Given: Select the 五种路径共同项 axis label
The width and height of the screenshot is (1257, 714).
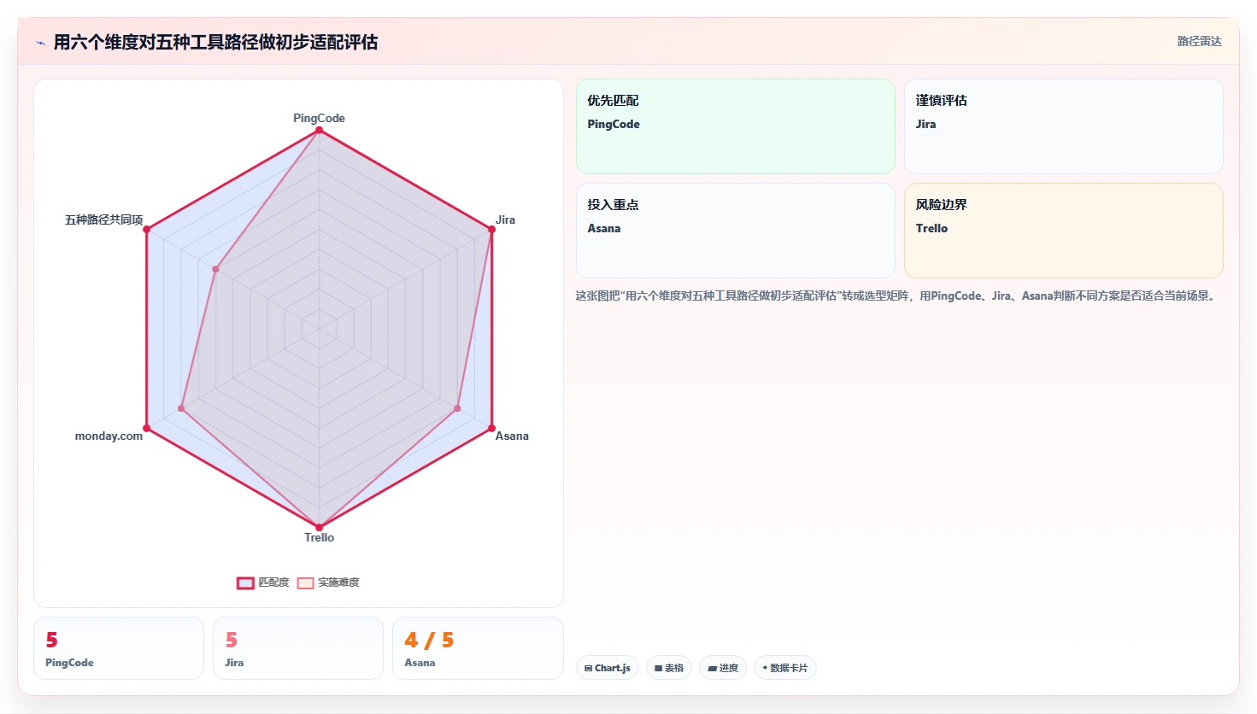Looking at the screenshot, I should tap(104, 219).
